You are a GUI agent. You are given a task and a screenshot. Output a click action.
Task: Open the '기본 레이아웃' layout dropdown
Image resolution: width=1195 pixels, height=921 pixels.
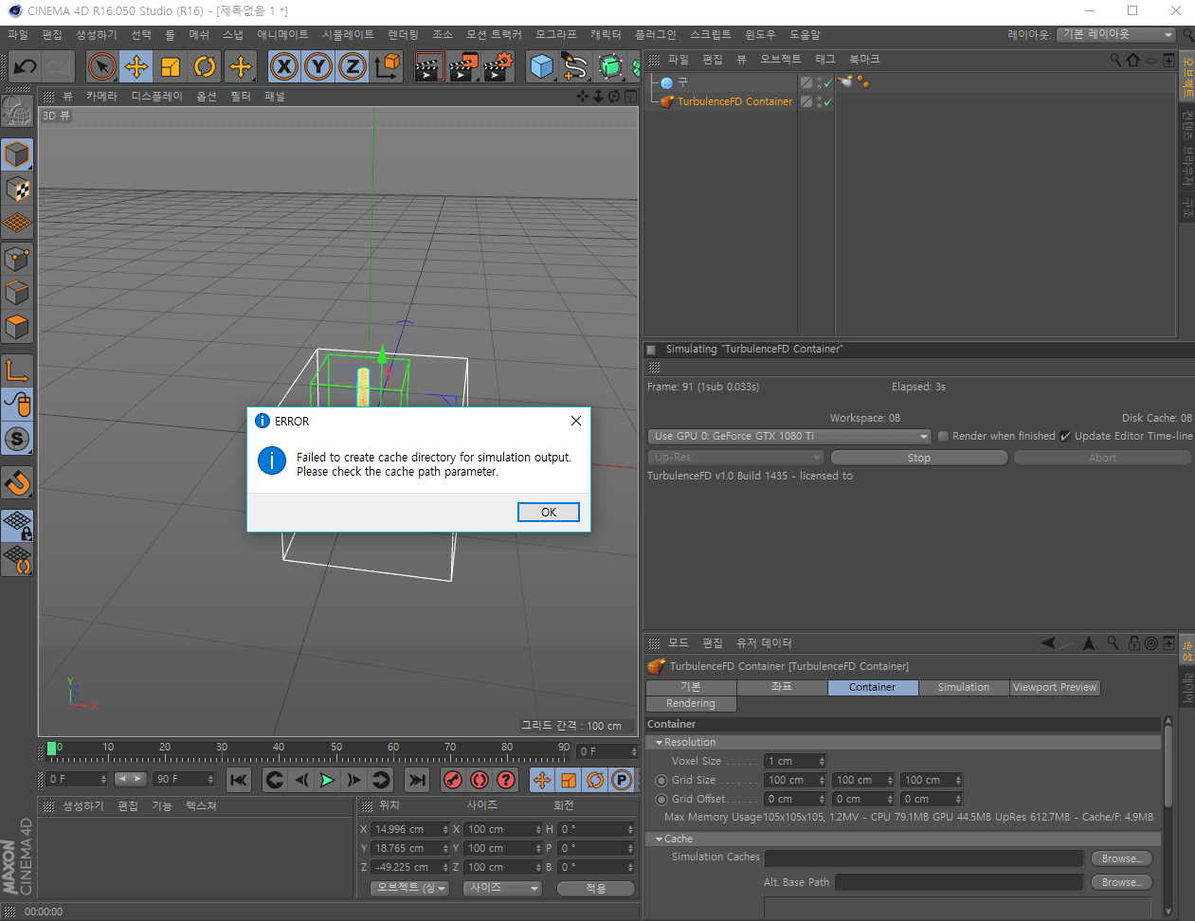pyautogui.click(x=1116, y=34)
